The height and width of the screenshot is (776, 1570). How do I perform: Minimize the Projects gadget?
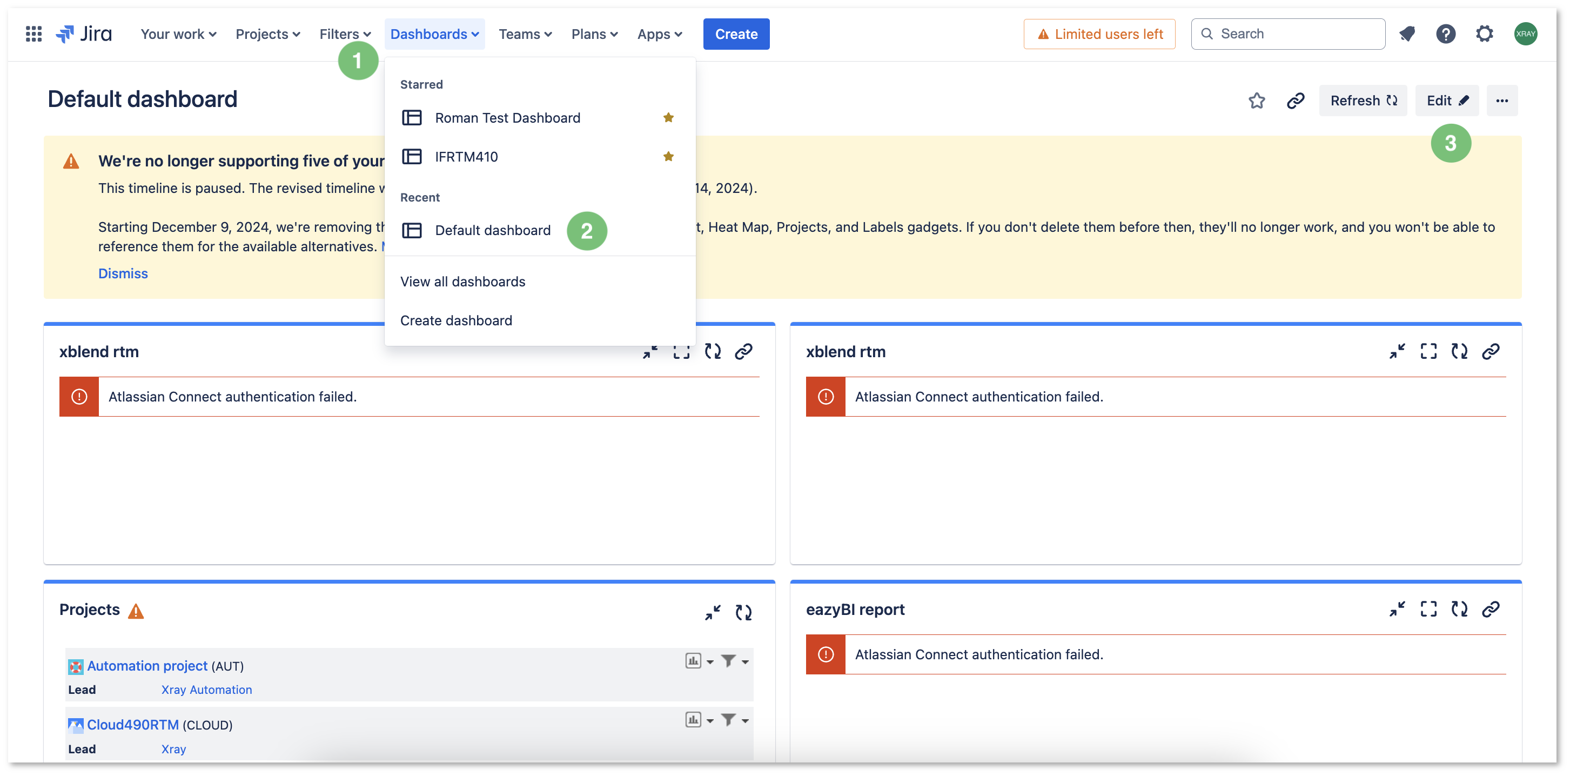tap(713, 612)
